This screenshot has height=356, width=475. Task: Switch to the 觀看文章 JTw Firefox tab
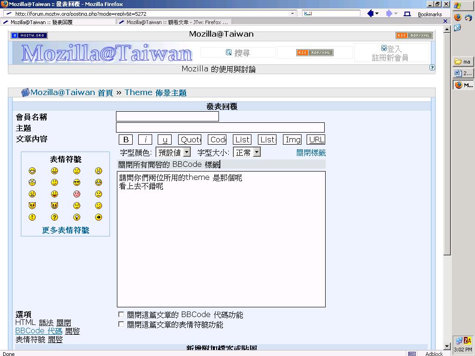pyautogui.click(x=174, y=22)
